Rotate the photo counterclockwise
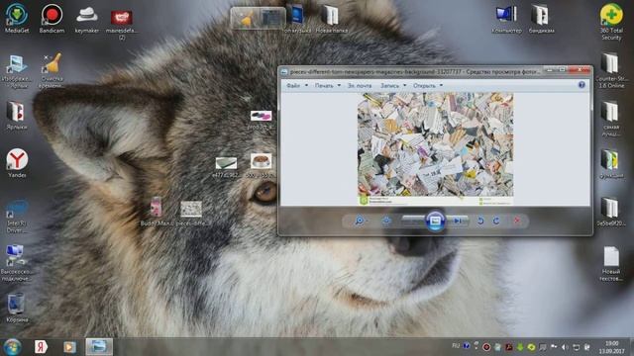This screenshot has height=356, width=634. tap(480, 221)
